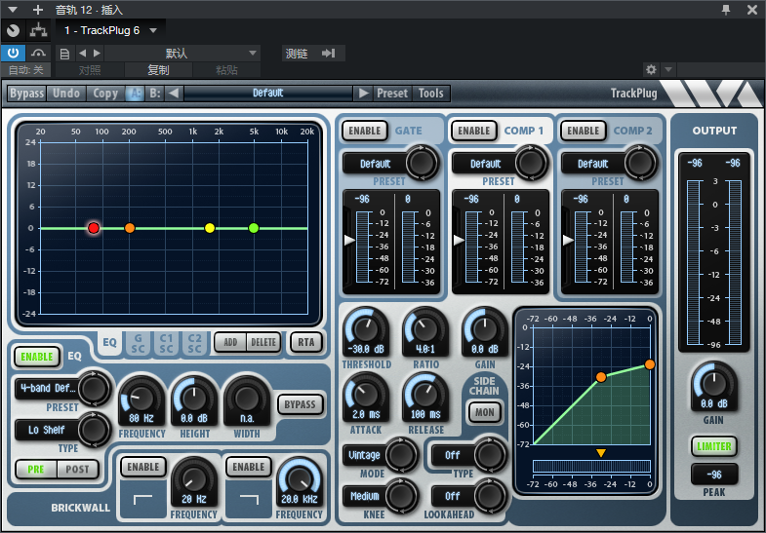
Task: Select the red EQ band node
Action: coord(94,228)
